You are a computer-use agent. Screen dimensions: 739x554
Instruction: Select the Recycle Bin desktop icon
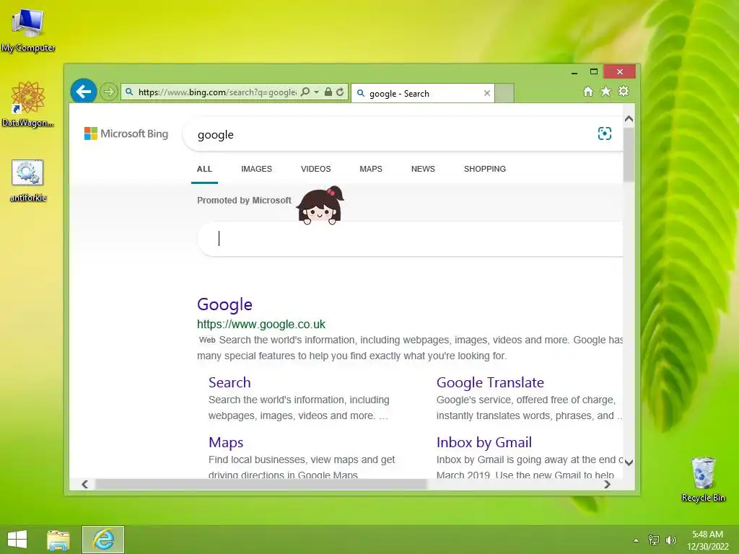pos(703,480)
